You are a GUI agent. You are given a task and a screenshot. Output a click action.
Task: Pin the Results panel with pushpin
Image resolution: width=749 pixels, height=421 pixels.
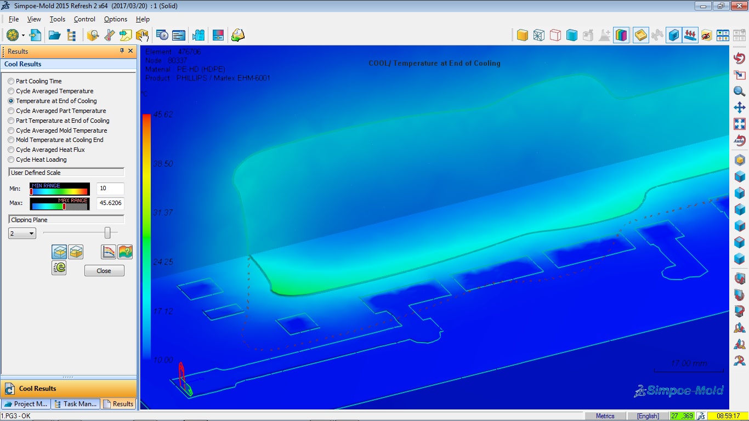tap(122, 51)
